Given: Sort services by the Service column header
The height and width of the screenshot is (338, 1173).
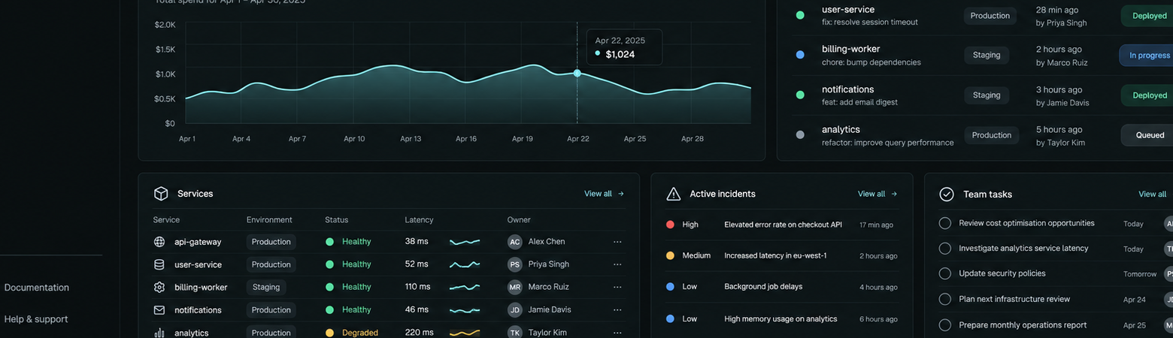Looking at the screenshot, I should (x=166, y=220).
